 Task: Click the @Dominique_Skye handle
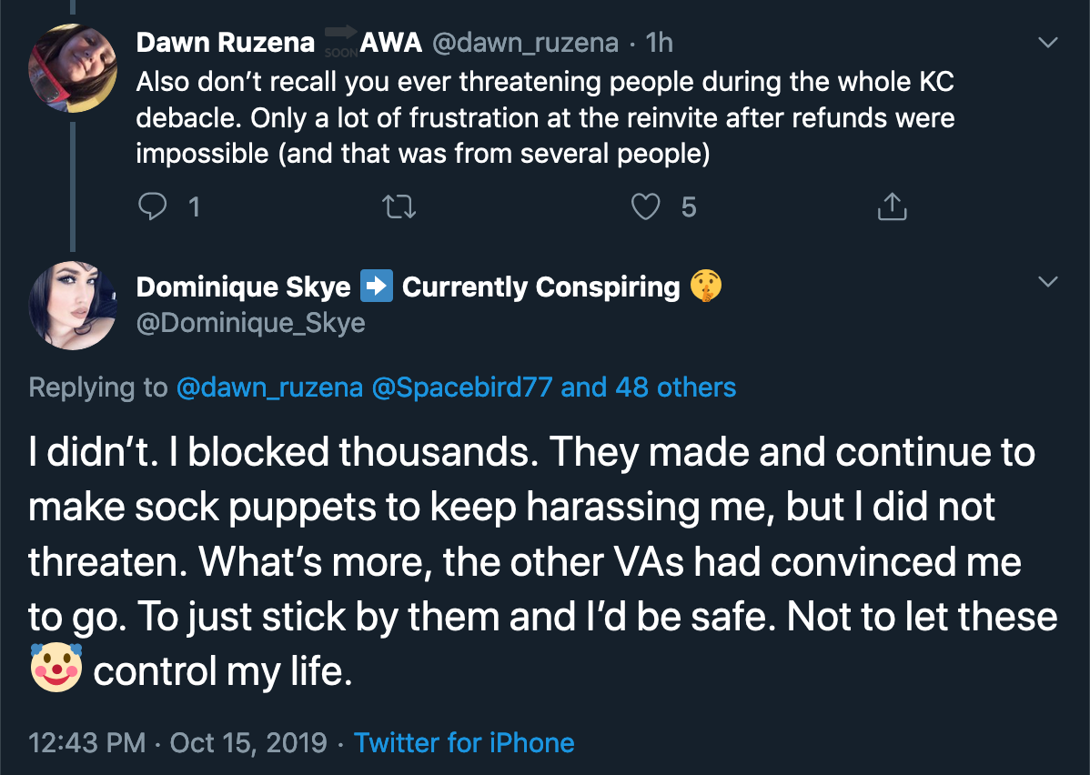(x=251, y=323)
